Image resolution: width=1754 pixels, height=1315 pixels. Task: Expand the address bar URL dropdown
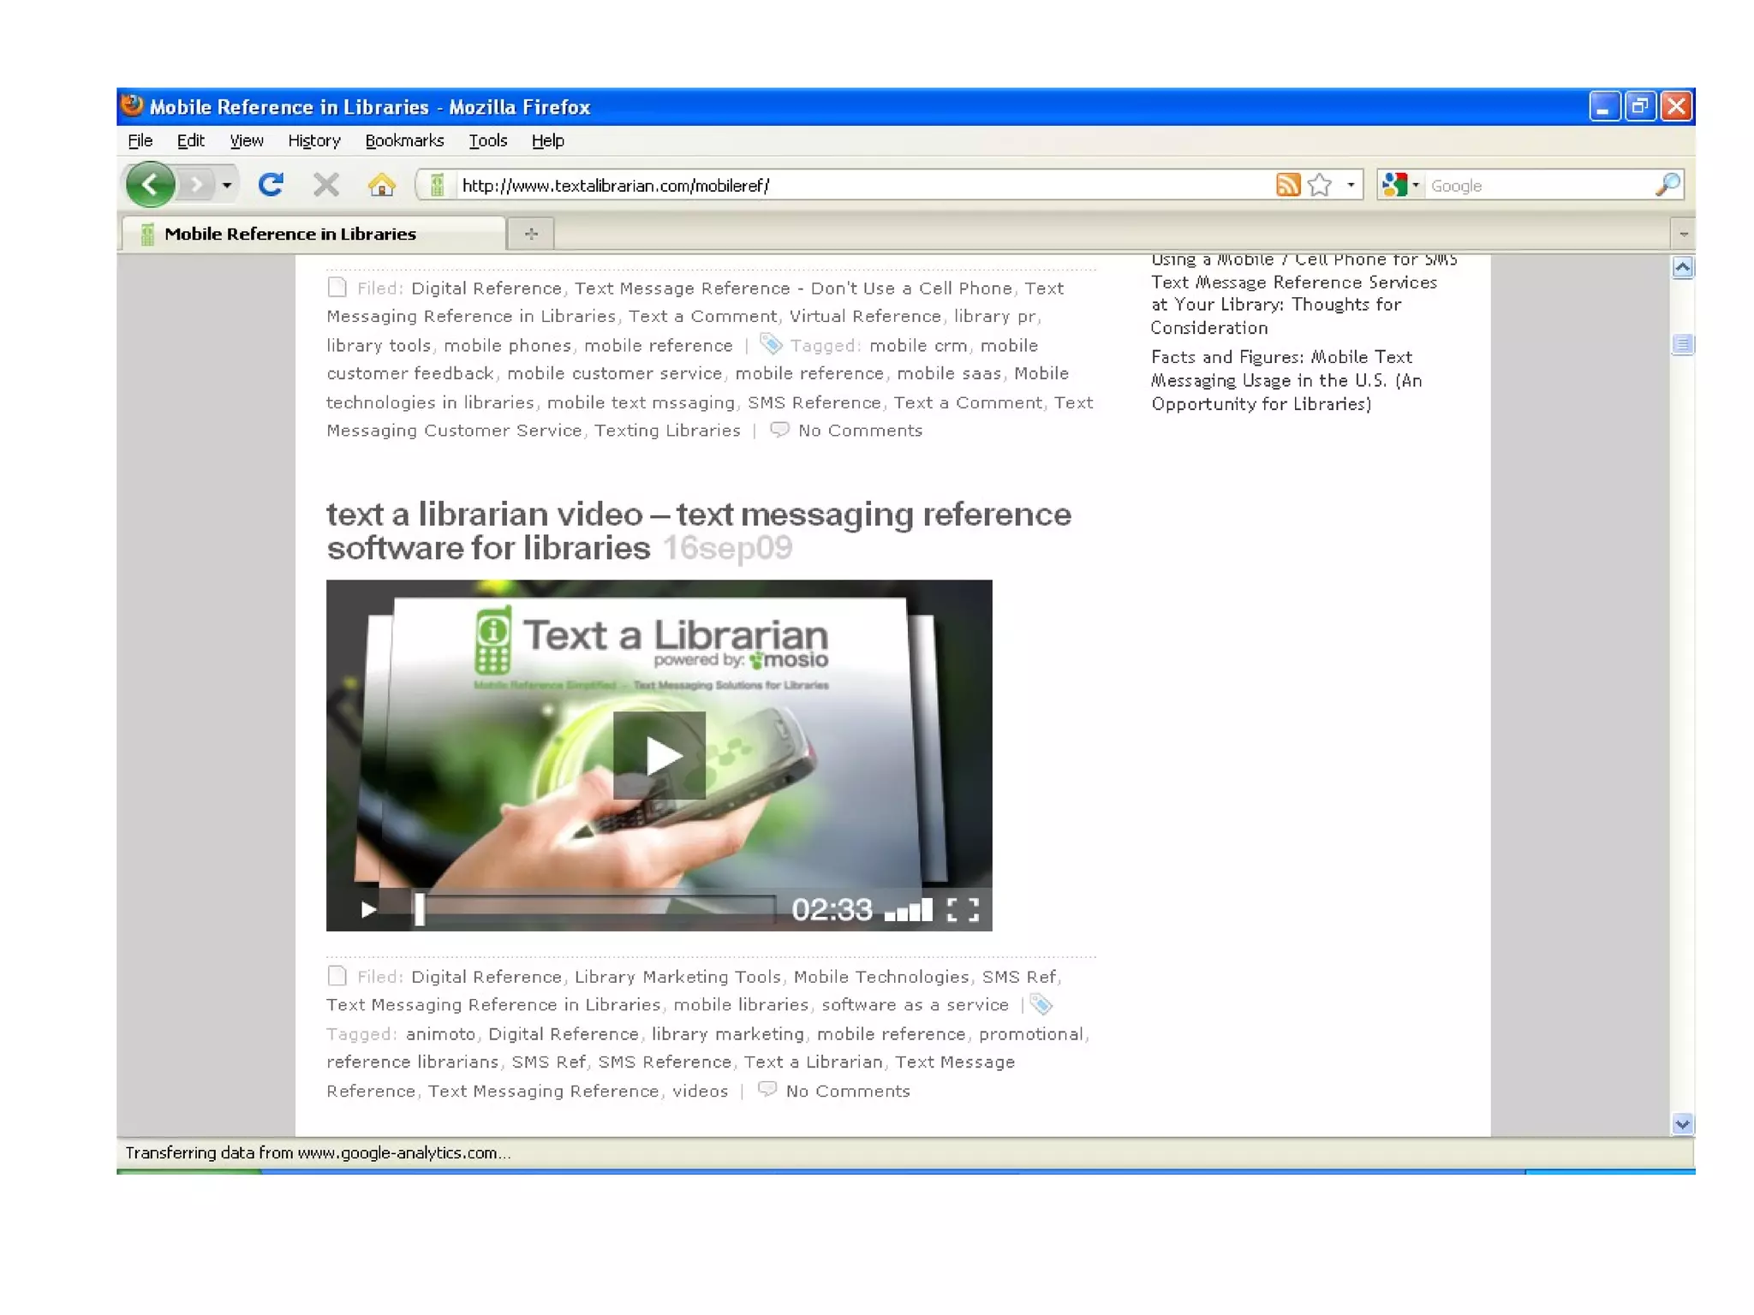point(1351,184)
